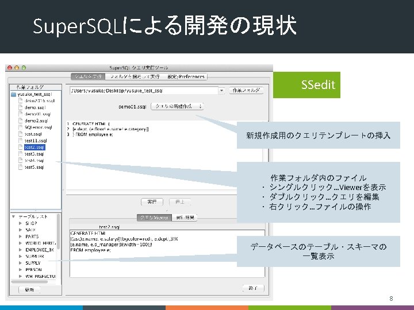Screen dimensions: 414x310
Task: Click the query editor vertical scrollbar
Action: pos(265,155)
